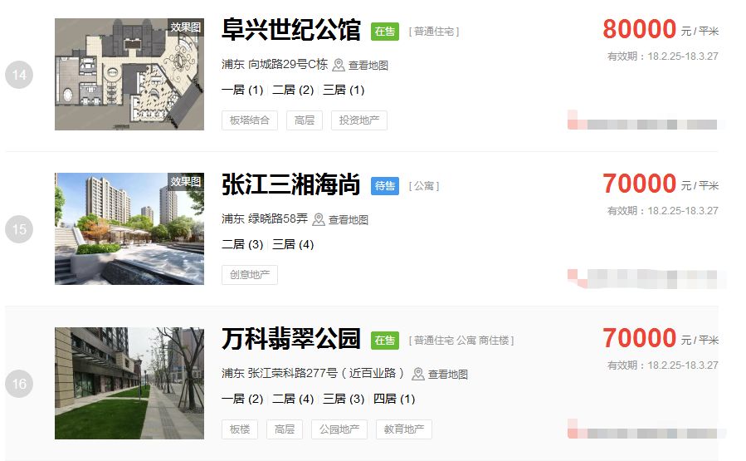Select rank badge number 16

19,384
